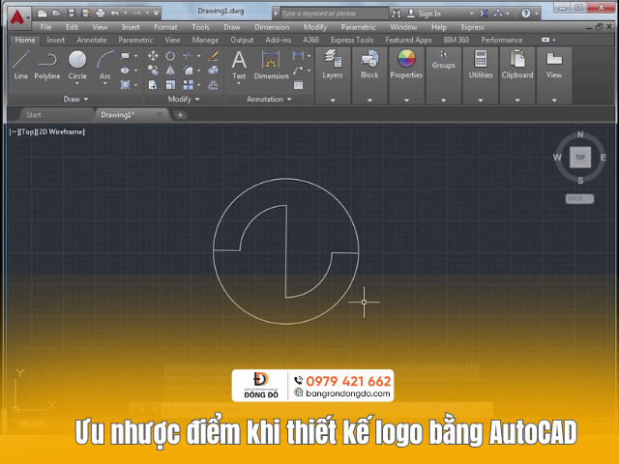Click the Leader tool icon
The width and height of the screenshot is (619, 464).
click(x=298, y=71)
